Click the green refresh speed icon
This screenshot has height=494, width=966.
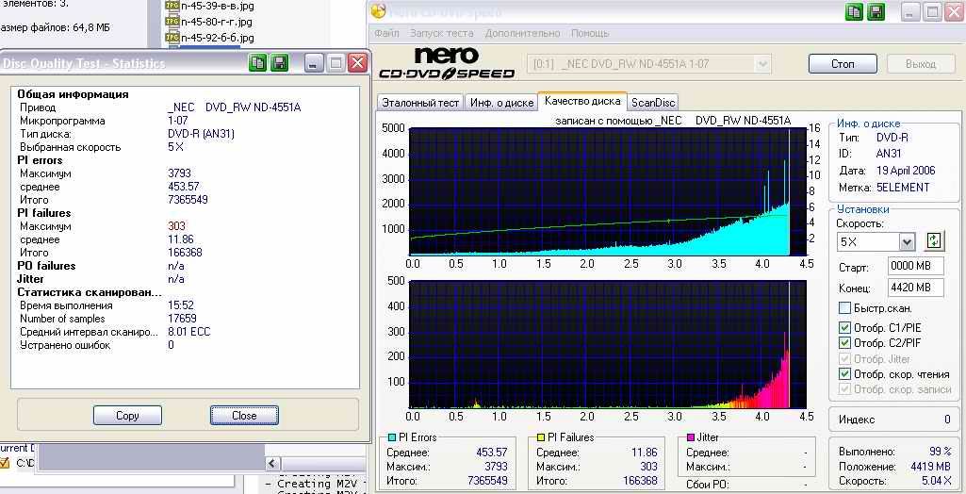[934, 241]
